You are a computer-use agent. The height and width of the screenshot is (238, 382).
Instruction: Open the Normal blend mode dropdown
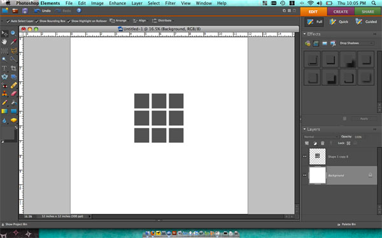321,136
